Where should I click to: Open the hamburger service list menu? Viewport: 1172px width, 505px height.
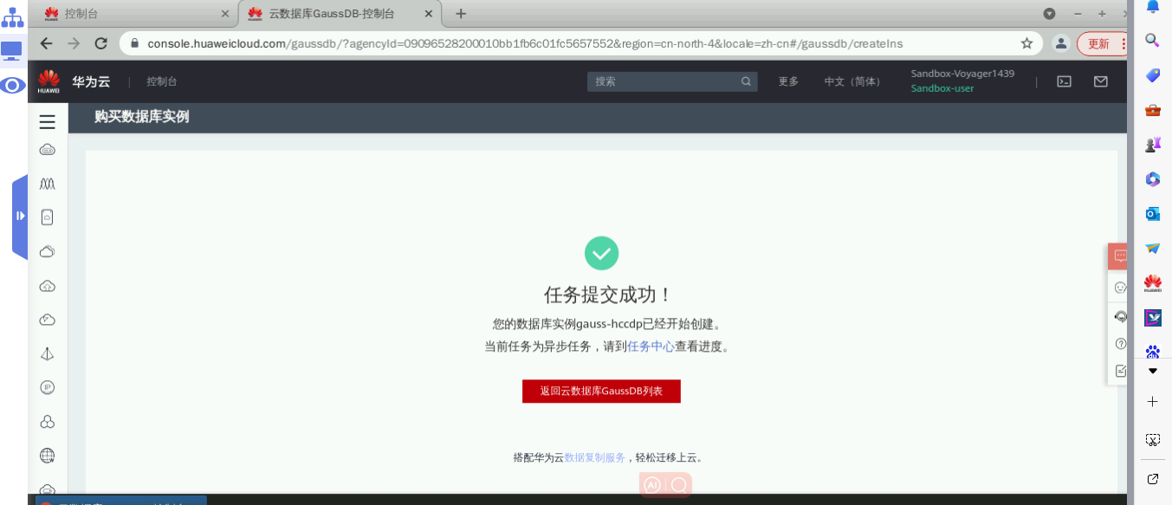coord(48,122)
